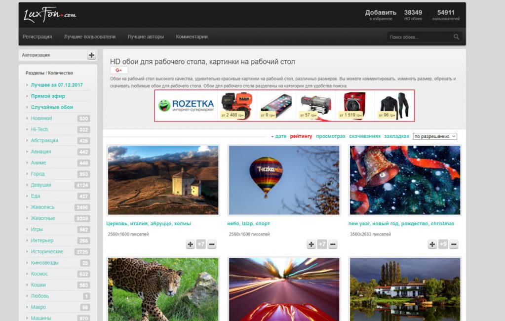The width and height of the screenshot is (505, 321).
Task: Downvote the Christmas bell wallpaper
Action: coord(454,244)
